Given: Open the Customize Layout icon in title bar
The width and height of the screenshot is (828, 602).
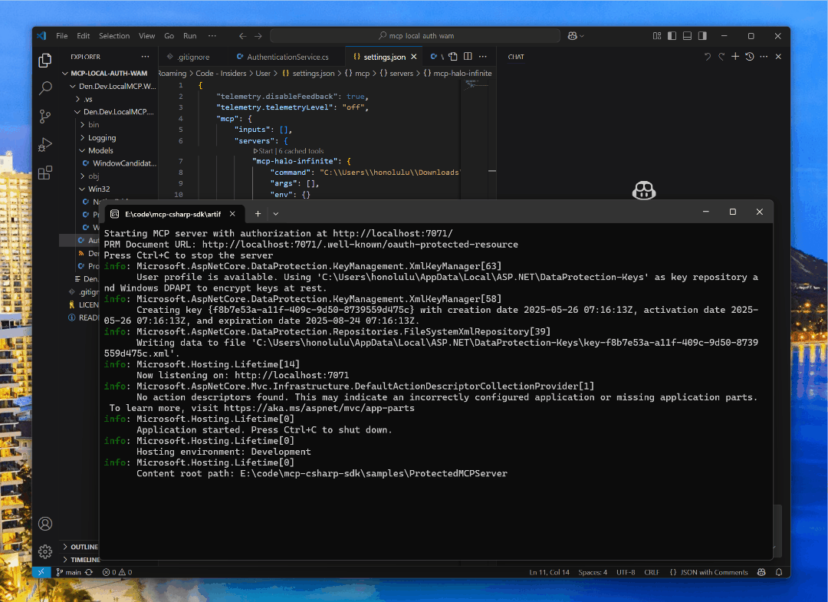Looking at the screenshot, I should [x=656, y=36].
